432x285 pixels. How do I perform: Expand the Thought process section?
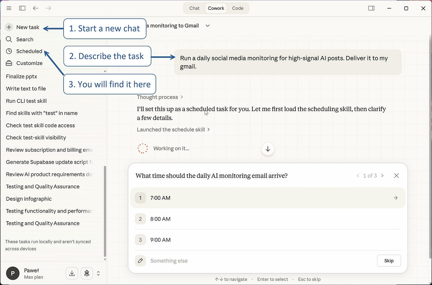[160, 97]
